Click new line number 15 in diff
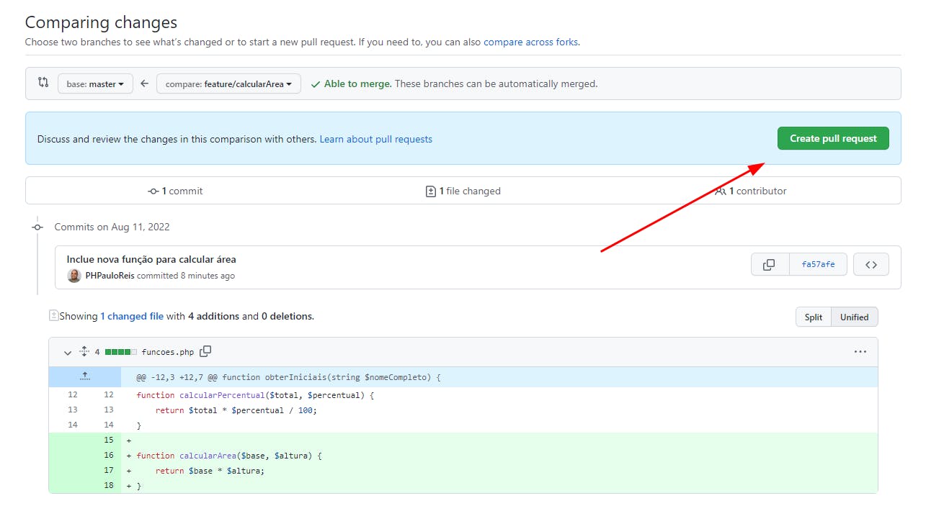Image resolution: width=926 pixels, height=524 pixels. point(109,440)
